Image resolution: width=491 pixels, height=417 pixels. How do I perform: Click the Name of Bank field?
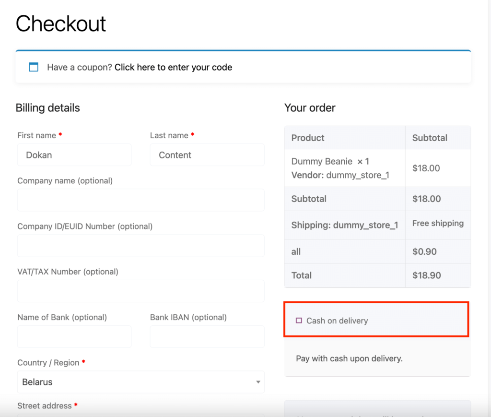74,336
